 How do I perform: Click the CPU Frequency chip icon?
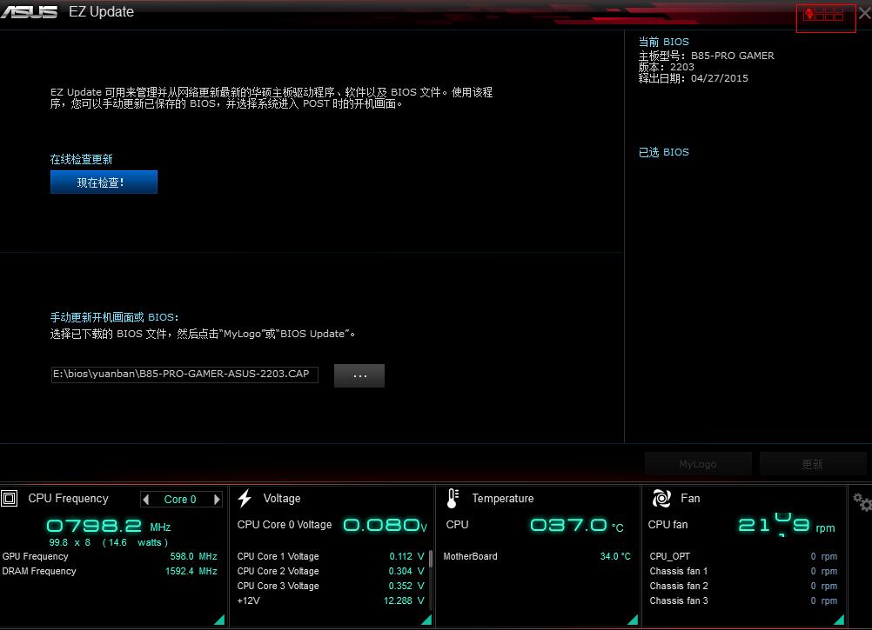click(x=9, y=499)
